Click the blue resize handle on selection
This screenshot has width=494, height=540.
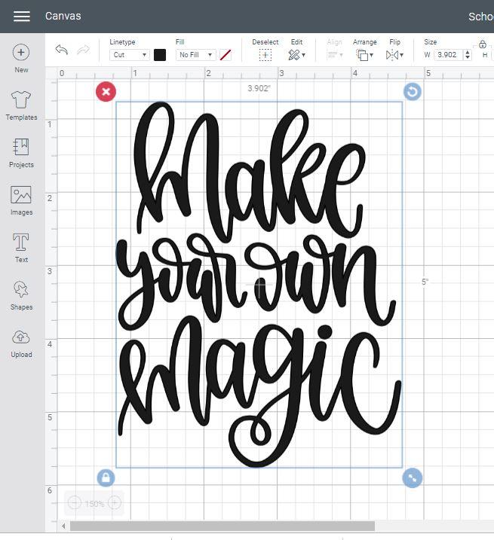click(413, 477)
